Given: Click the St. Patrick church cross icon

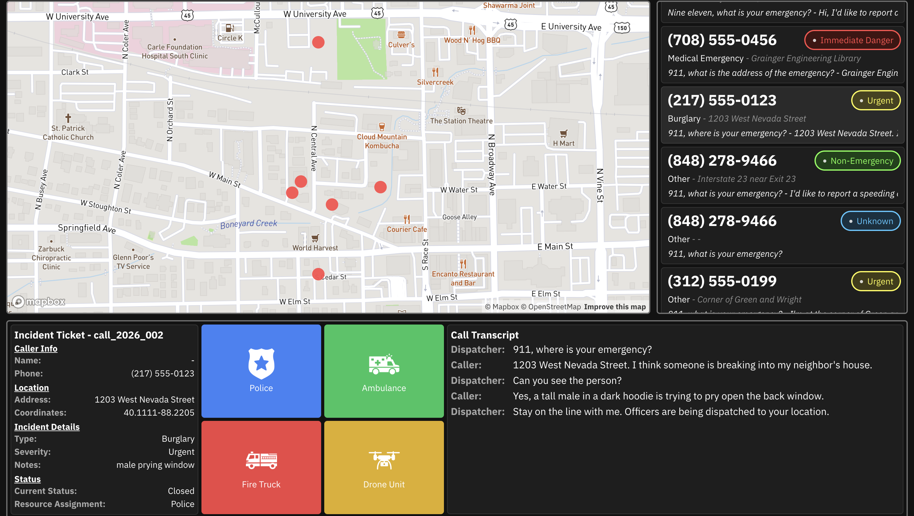Looking at the screenshot, I should (68, 118).
